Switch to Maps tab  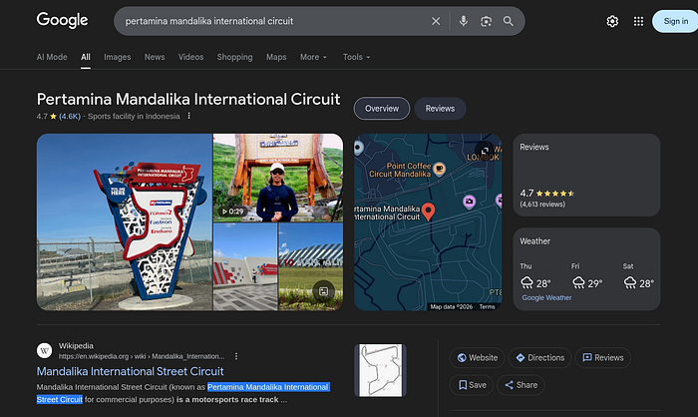(x=276, y=57)
